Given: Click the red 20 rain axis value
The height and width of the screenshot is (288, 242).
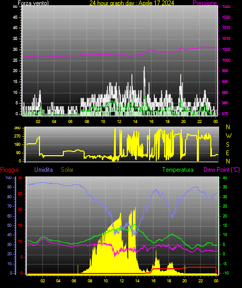Looking at the screenshot, I should 20,209.
